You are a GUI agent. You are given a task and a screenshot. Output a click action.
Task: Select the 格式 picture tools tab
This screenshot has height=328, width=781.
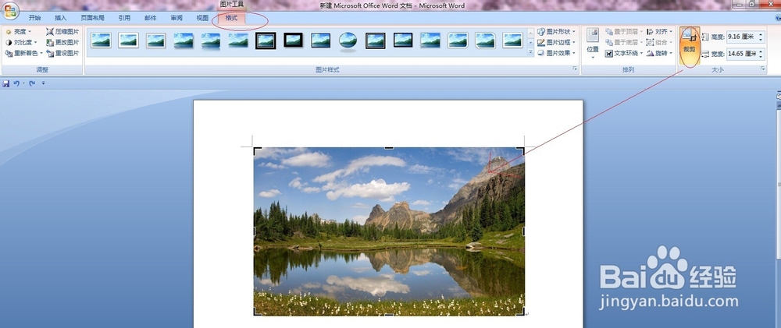[232, 18]
